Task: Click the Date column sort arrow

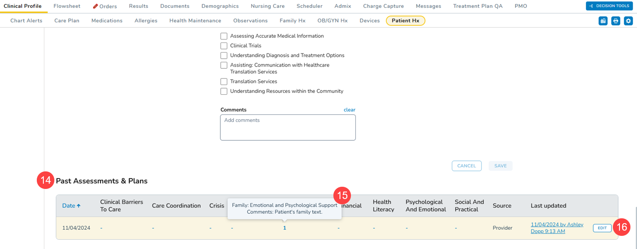Action: 79,206
